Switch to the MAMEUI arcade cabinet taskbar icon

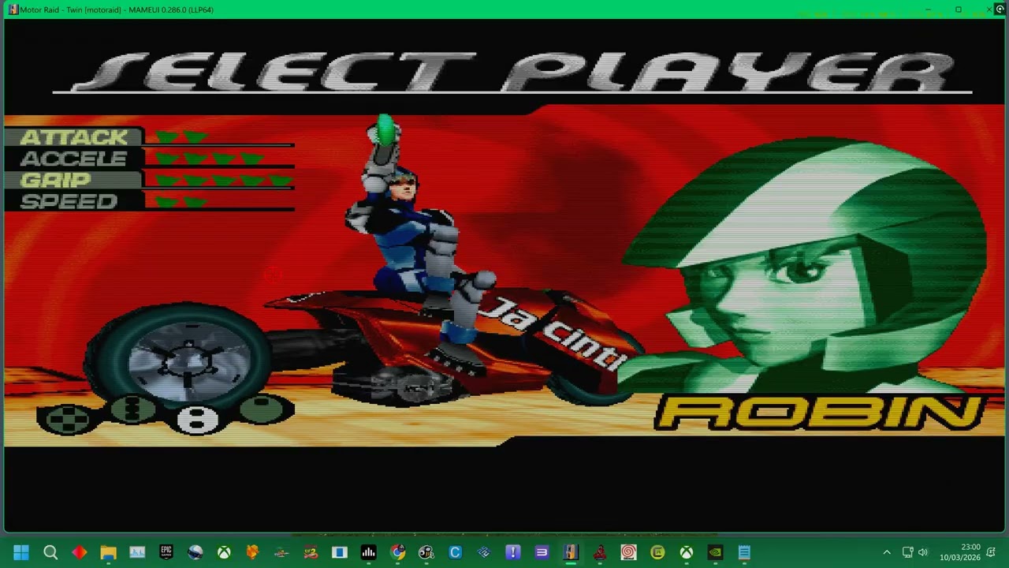click(x=571, y=553)
